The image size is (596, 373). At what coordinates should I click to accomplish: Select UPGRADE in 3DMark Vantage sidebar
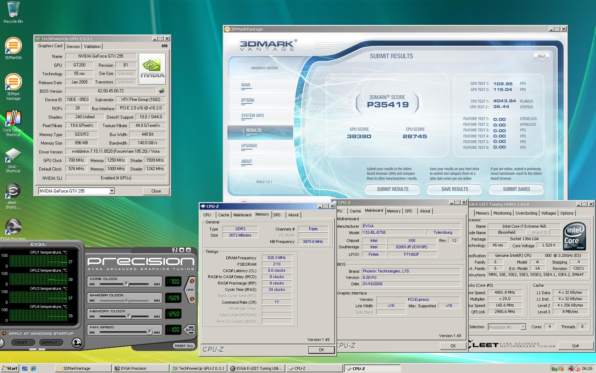pos(249,146)
